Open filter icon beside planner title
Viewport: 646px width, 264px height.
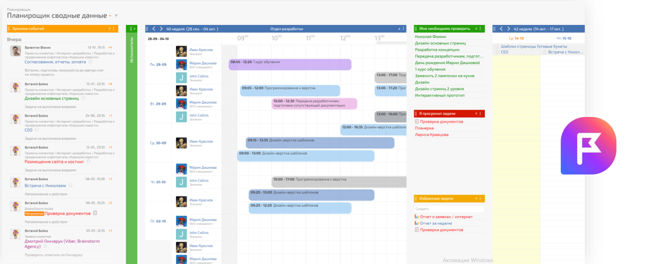click(116, 16)
